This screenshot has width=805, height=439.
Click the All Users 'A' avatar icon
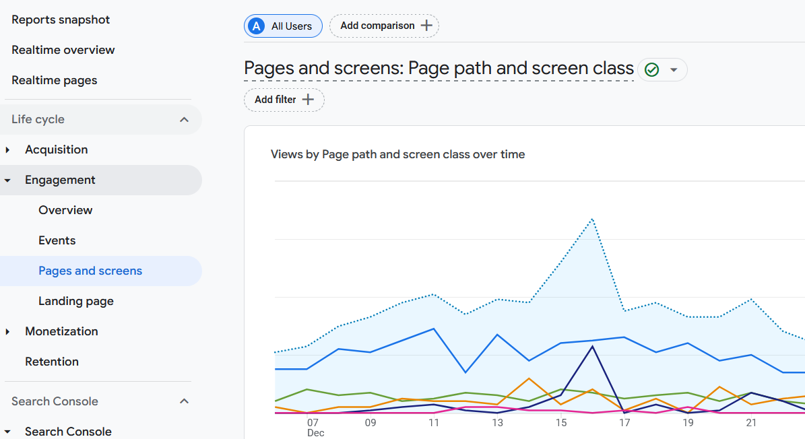(256, 26)
